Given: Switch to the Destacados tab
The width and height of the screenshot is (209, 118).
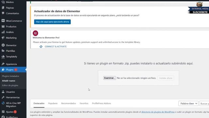Looking at the screenshot, I should tap(39, 104).
